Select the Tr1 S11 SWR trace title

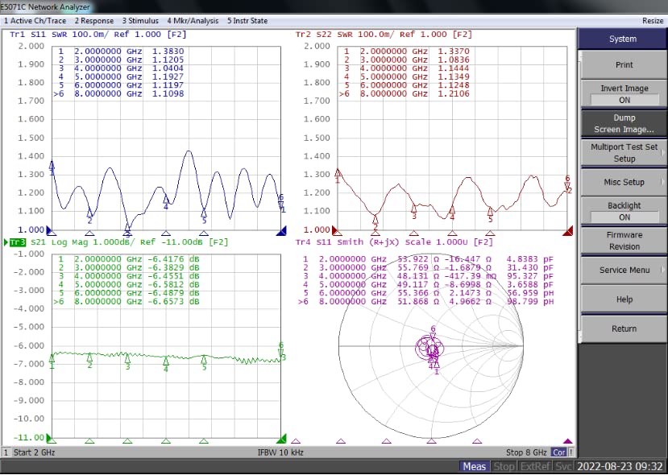pyautogui.click(x=98, y=35)
